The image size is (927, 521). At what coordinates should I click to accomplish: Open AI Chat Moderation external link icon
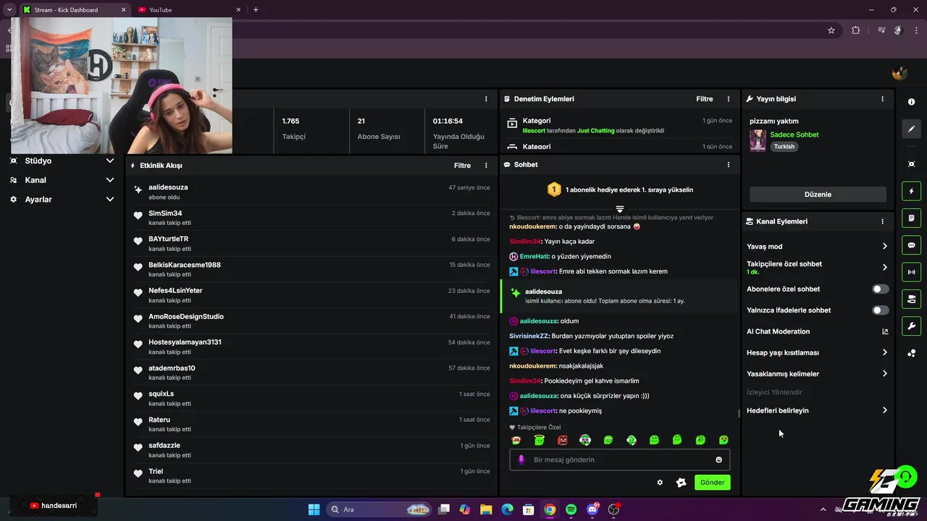coord(885,331)
